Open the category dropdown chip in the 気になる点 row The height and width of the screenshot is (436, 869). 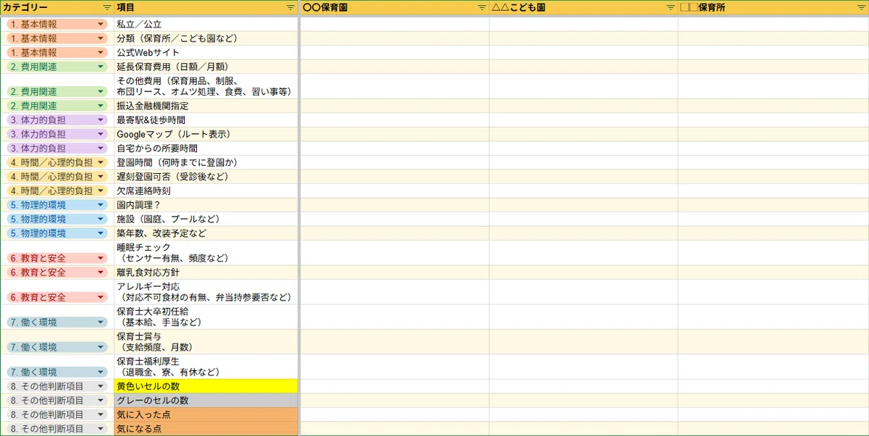[57, 429]
